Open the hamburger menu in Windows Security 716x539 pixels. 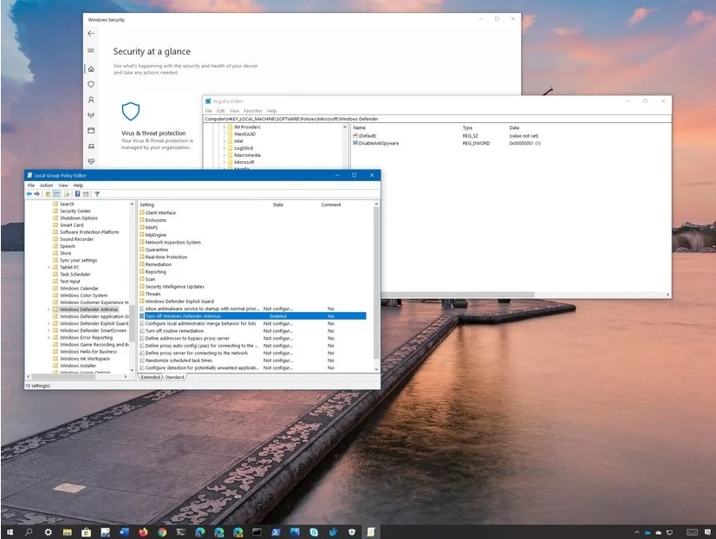point(91,51)
